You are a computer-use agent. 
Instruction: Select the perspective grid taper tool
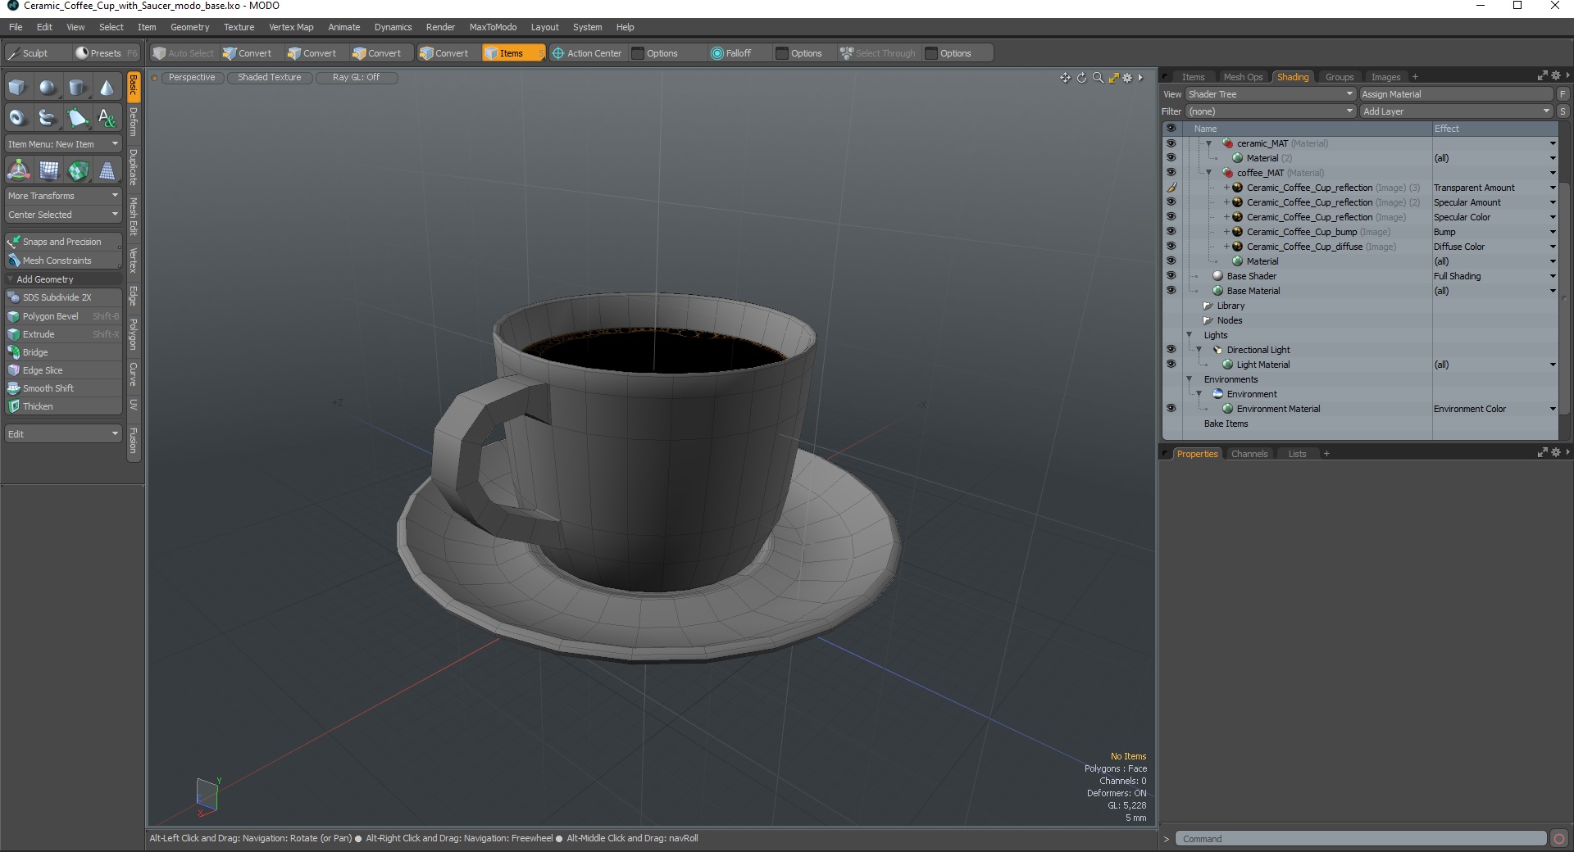coord(107,170)
